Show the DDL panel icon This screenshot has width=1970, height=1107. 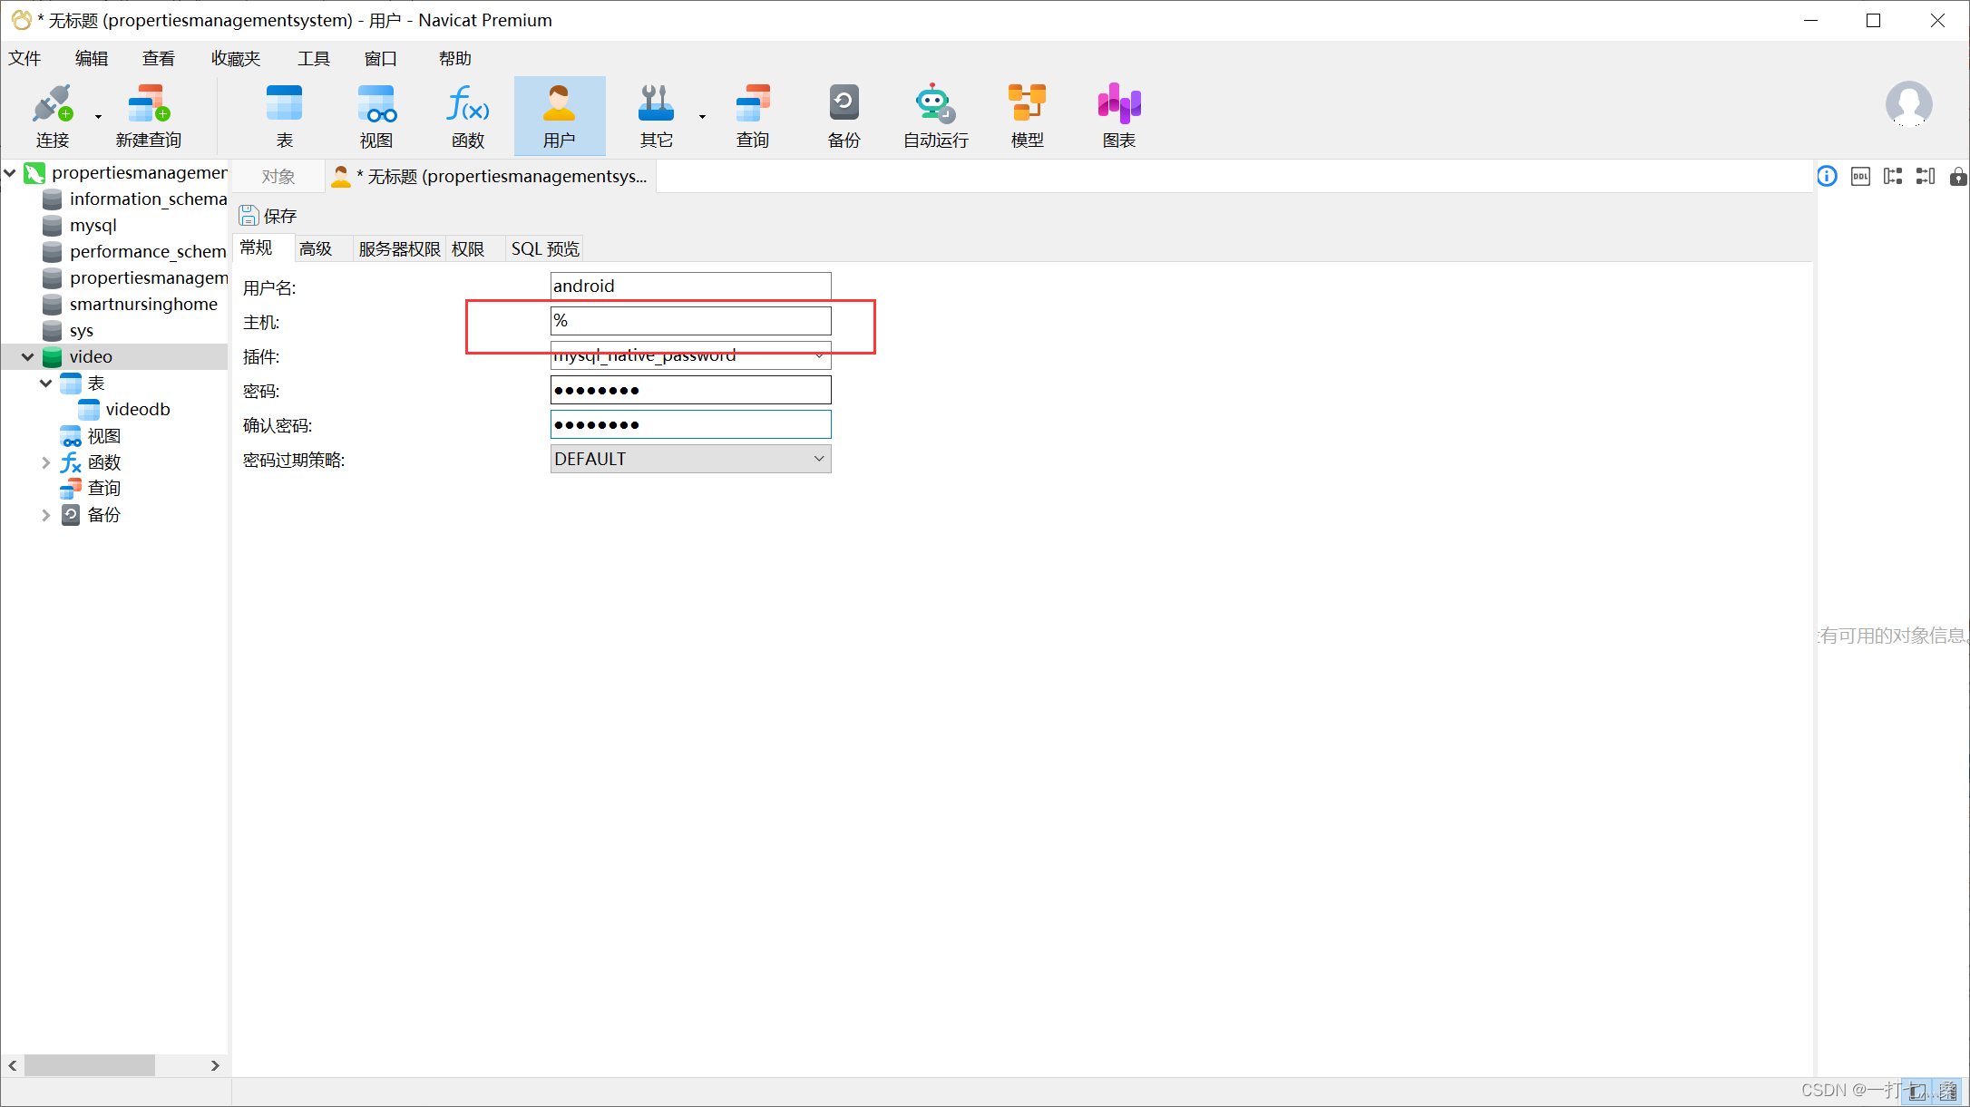click(1860, 176)
